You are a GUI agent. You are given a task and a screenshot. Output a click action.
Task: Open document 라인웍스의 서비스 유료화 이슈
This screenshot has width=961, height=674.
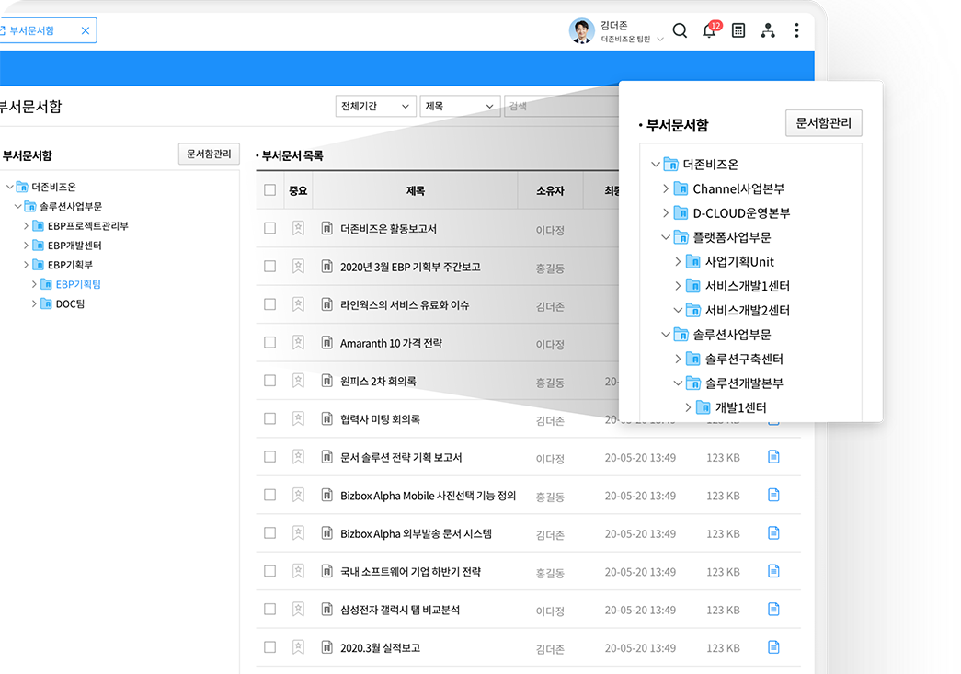pyautogui.click(x=404, y=304)
